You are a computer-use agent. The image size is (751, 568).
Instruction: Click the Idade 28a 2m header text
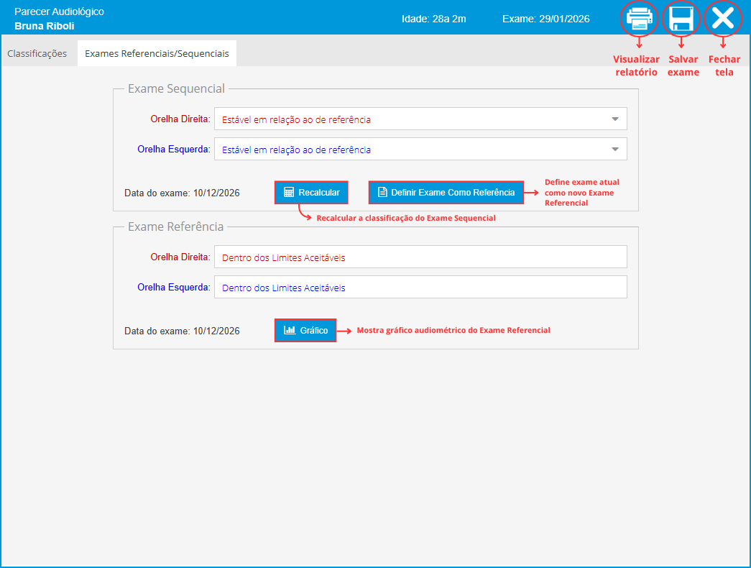point(433,19)
